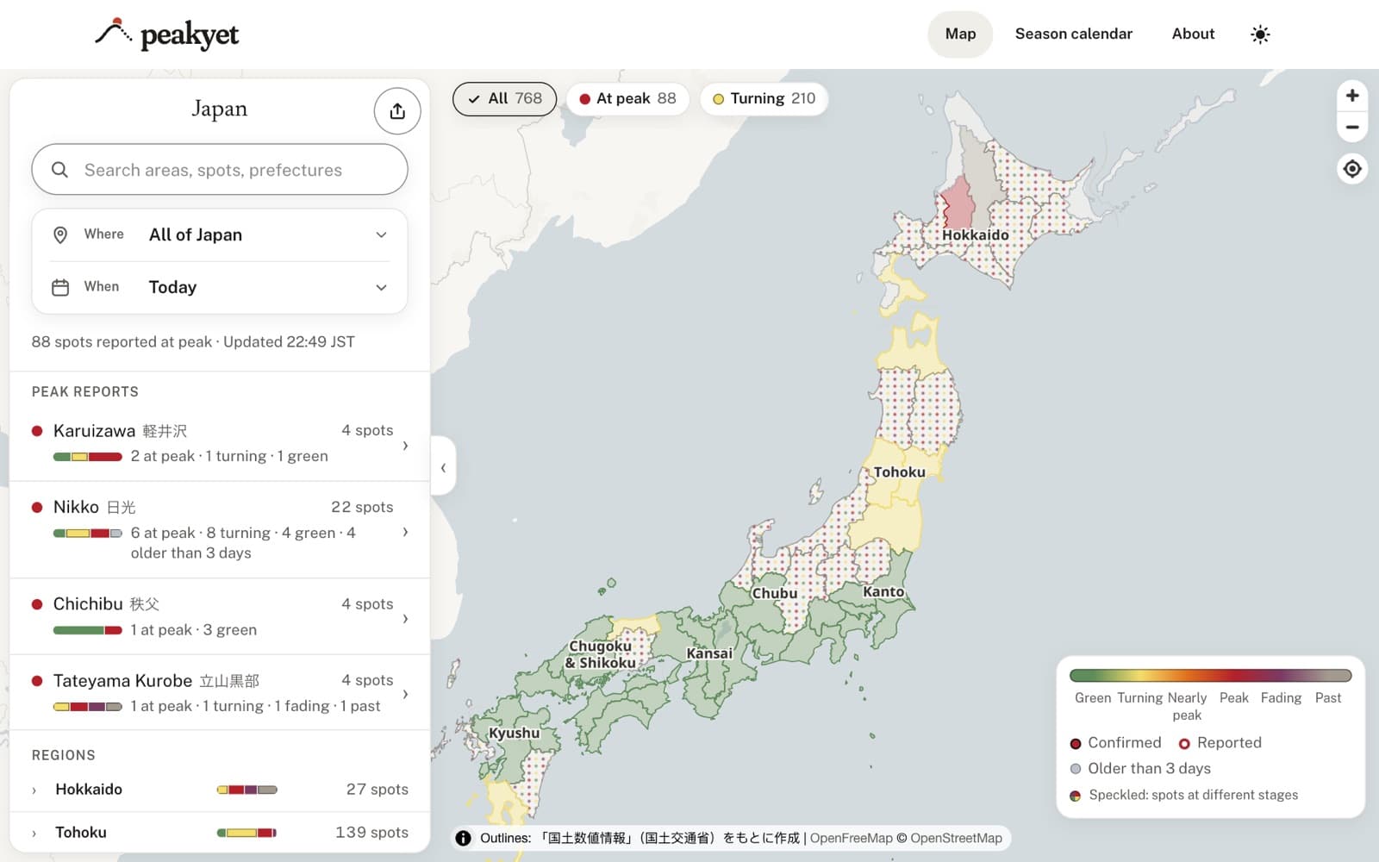Click the Tohoku map label

[x=899, y=472]
